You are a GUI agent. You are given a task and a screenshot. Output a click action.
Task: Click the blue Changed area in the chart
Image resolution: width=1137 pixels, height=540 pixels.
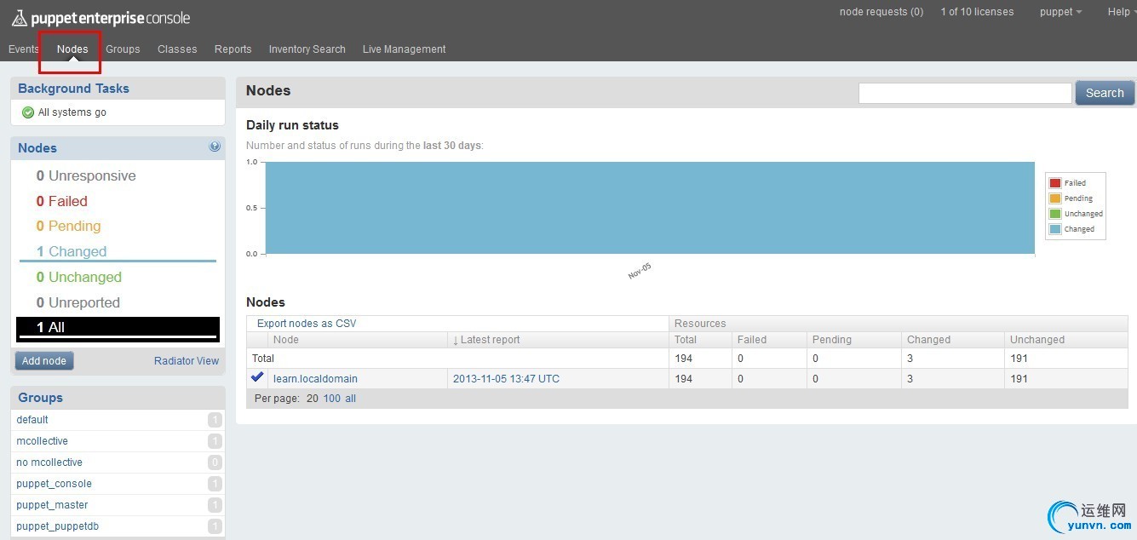(650, 208)
